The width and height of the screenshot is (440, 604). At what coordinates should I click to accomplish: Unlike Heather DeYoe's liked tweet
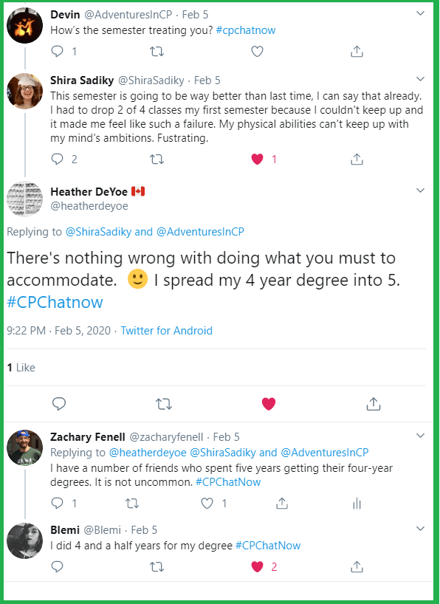[x=269, y=404]
